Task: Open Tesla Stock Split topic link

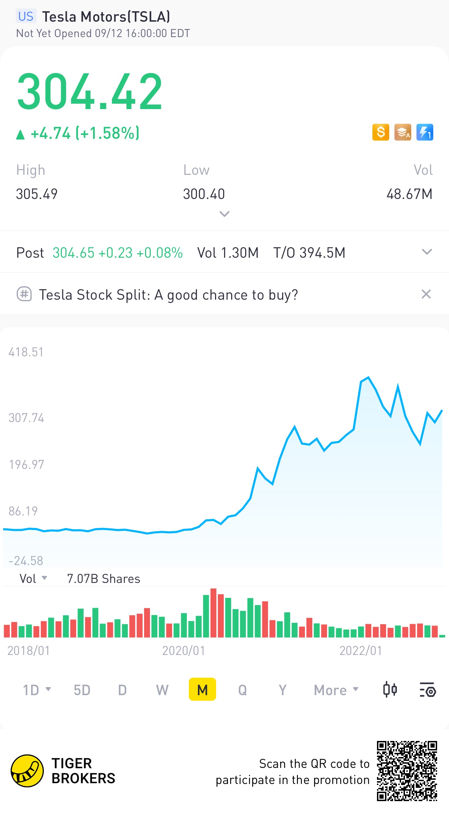Action: [x=168, y=295]
